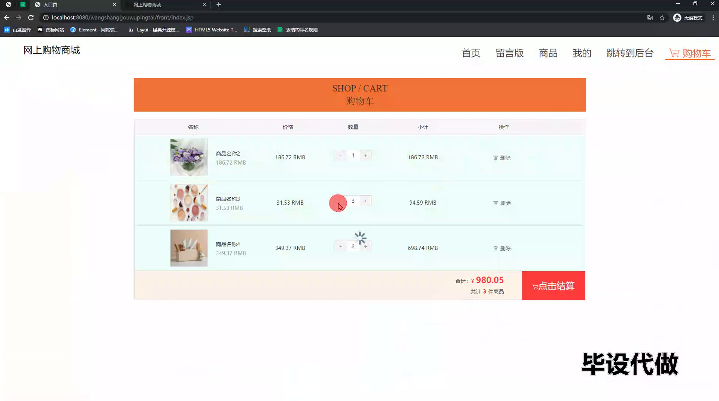Switch to the 入口页 tab
The image size is (719, 401).
[x=75, y=4]
